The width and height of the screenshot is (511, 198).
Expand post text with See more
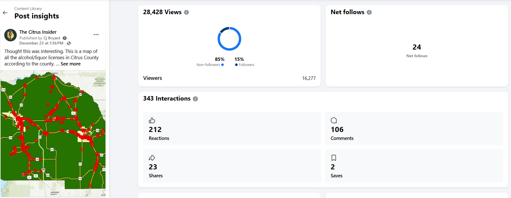pyautogui.click(x=70, y=64)
